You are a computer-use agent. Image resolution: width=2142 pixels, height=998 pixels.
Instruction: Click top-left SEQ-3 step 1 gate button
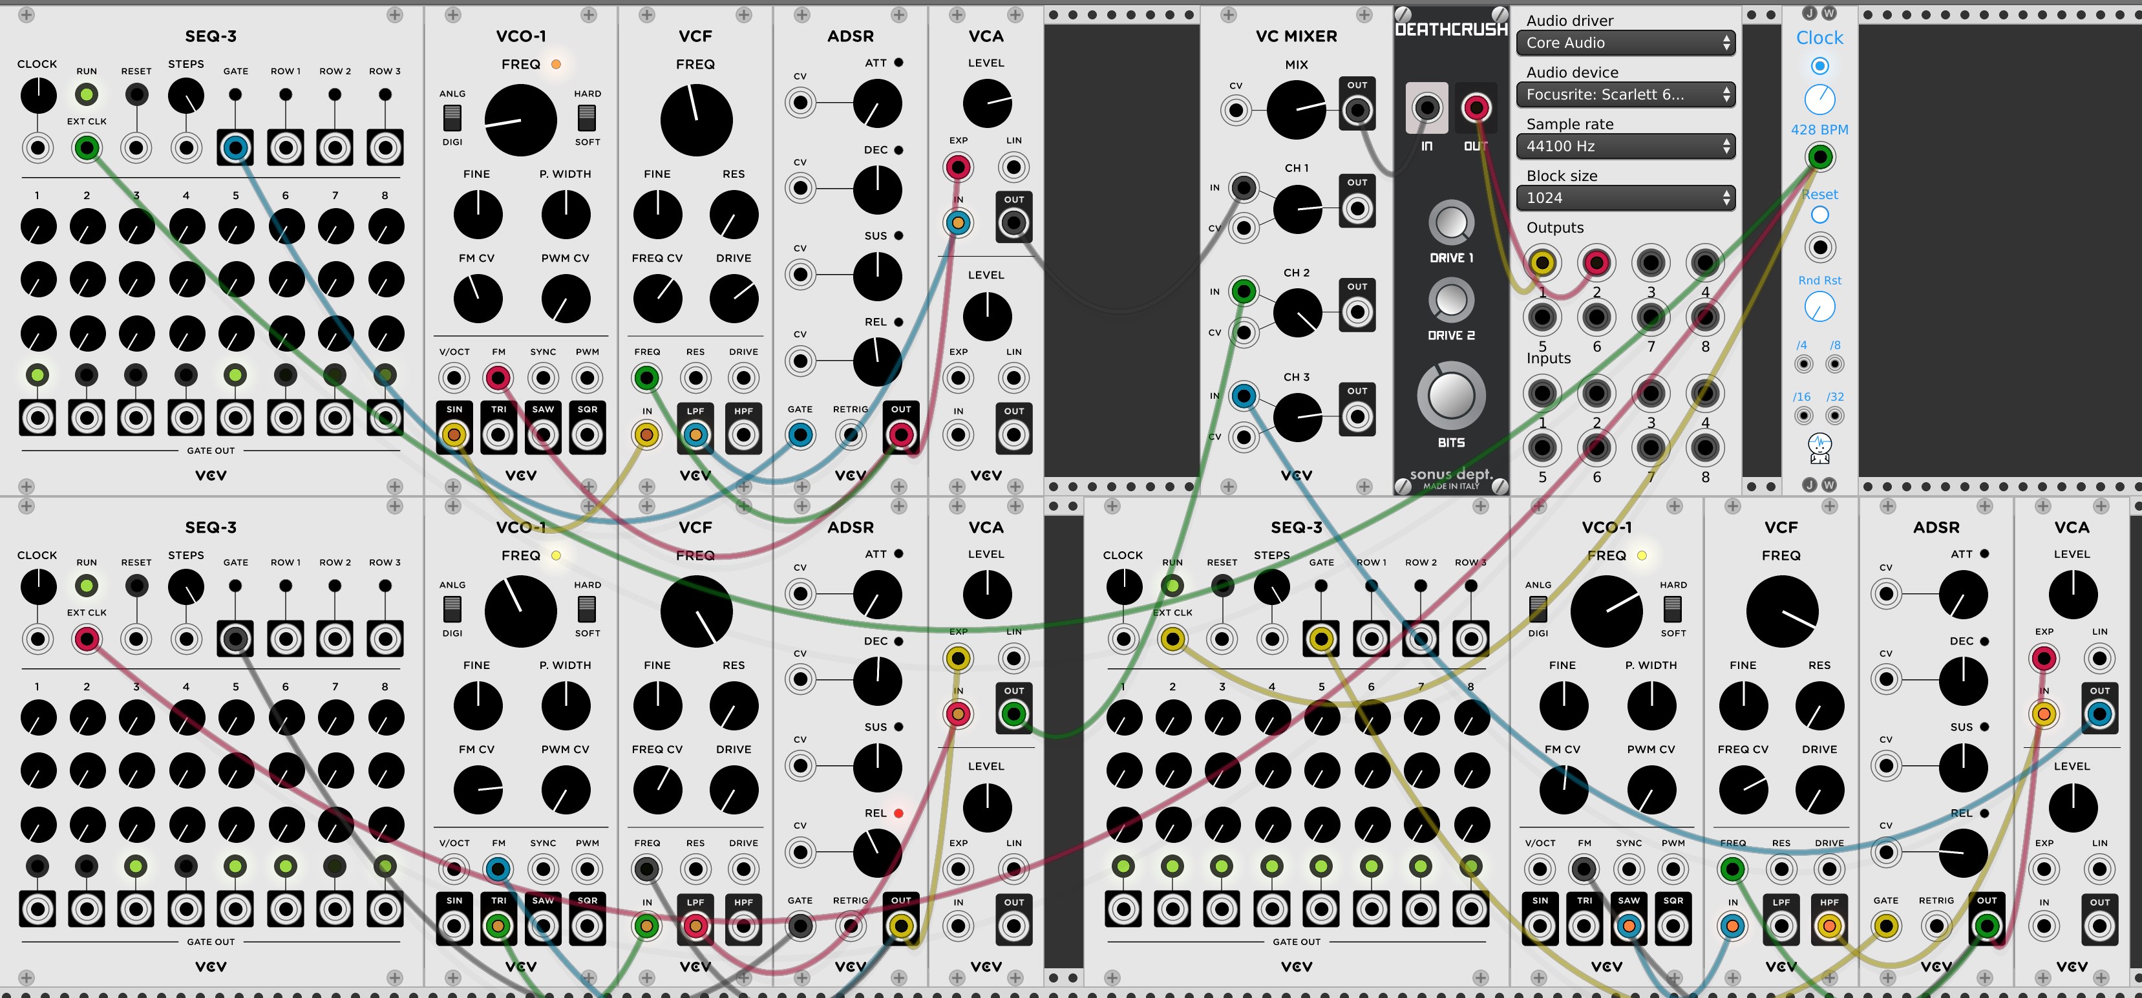click(37, 375)
